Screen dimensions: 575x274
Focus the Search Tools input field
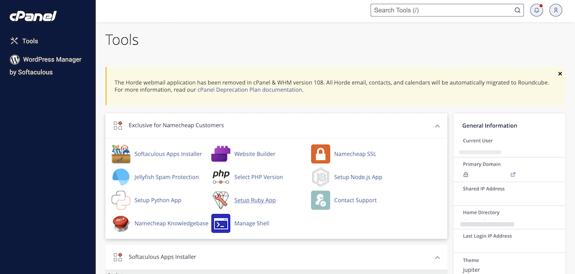tap(447, 10)
